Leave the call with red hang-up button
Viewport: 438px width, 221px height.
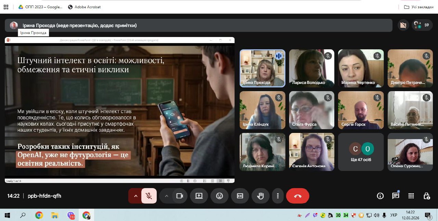[297, 196]
